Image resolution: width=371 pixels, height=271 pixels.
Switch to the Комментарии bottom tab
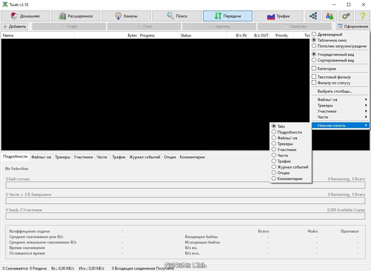(192, 157)
